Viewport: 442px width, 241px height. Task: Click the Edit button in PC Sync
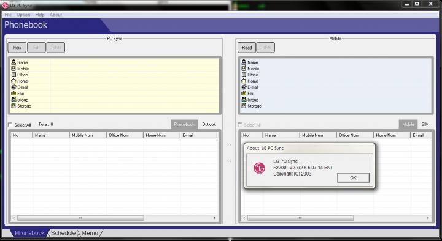36,48
